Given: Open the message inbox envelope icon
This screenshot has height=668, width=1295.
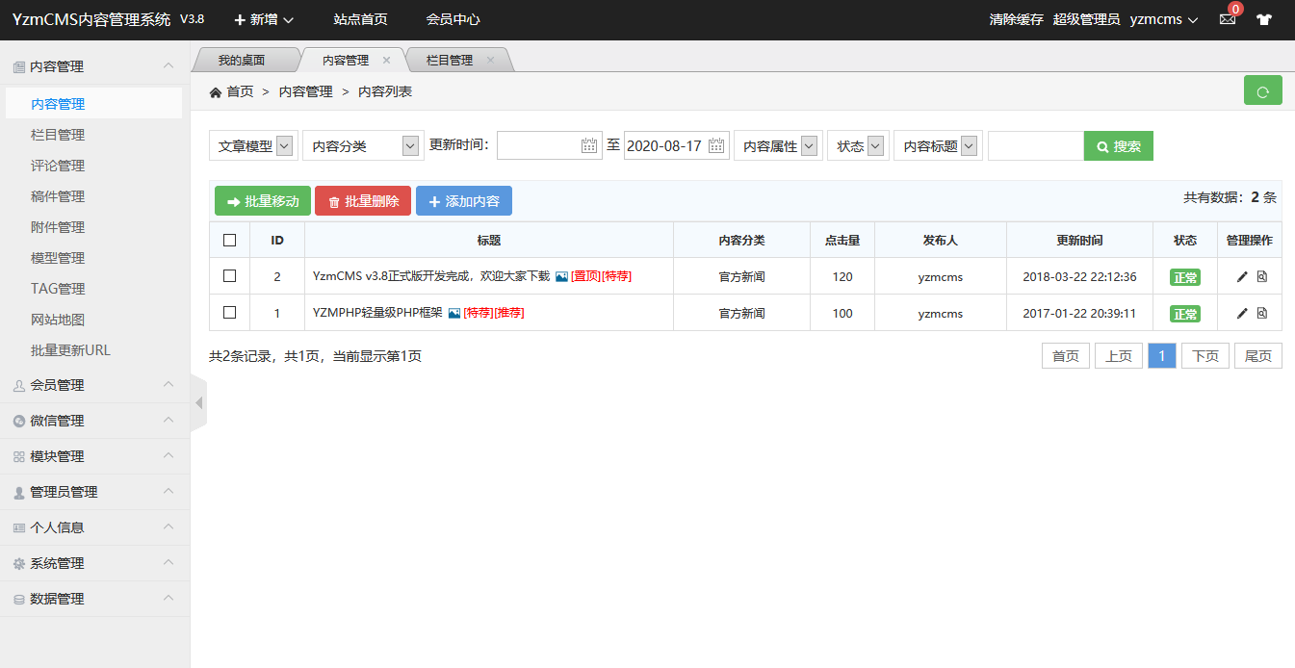Looking at the screenshot, I should coord(1227,19).
